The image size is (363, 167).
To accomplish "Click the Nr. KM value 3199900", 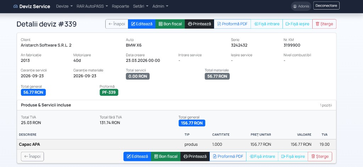I will point(292,45).
